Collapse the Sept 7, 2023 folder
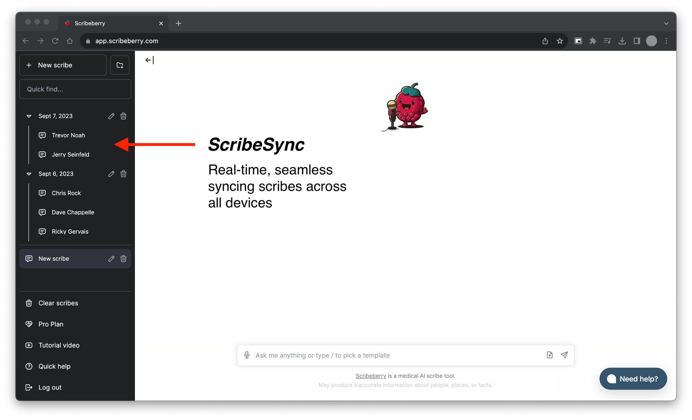The image size is (692, 420). (x=29, y=116)
